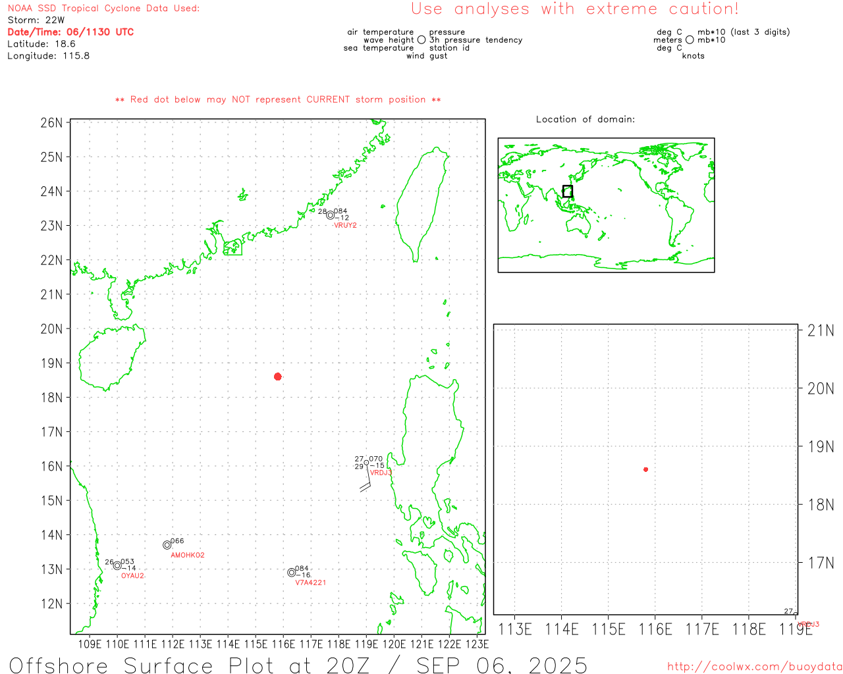Click the units legend circle beside 'meters'
Screen dimensions: 843x674
[x=690, y=39]
